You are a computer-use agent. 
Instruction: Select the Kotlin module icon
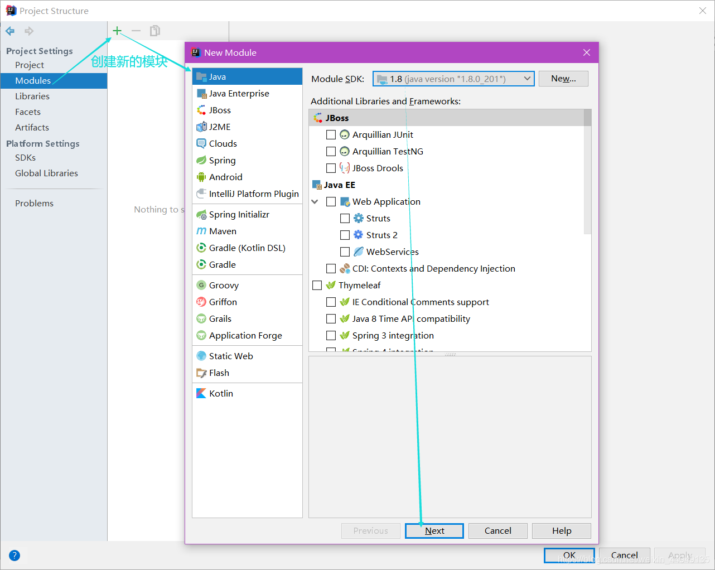(x=201, y=393)
